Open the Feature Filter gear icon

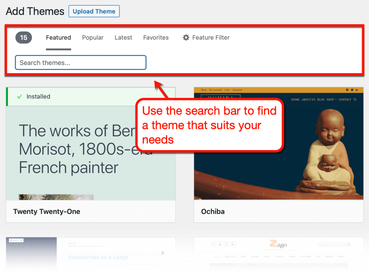tap(186, 37)
